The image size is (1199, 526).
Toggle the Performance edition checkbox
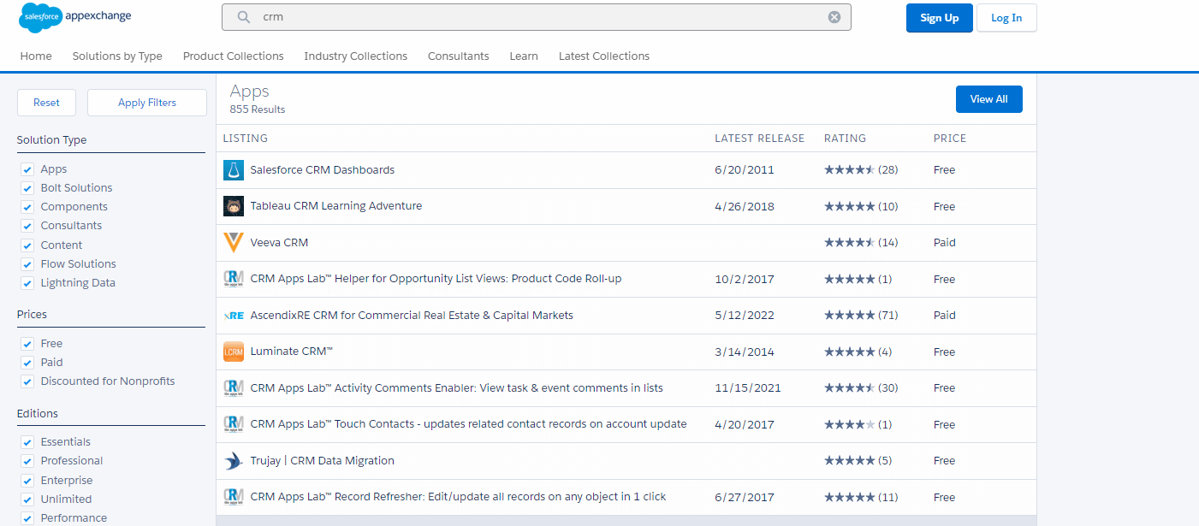click(27, 518)
